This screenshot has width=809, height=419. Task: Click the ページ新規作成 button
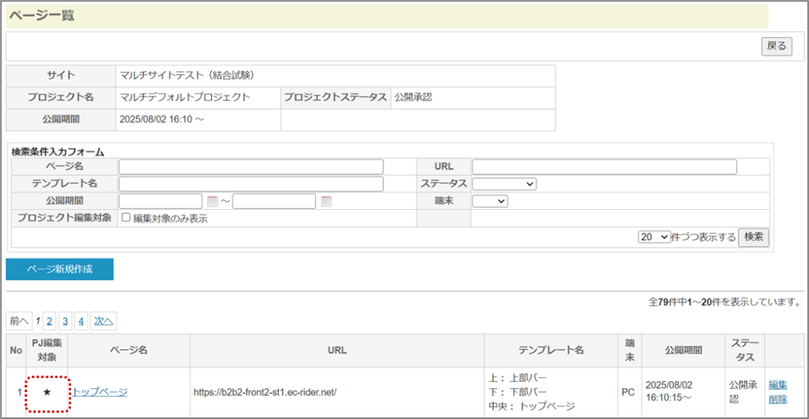60,269
